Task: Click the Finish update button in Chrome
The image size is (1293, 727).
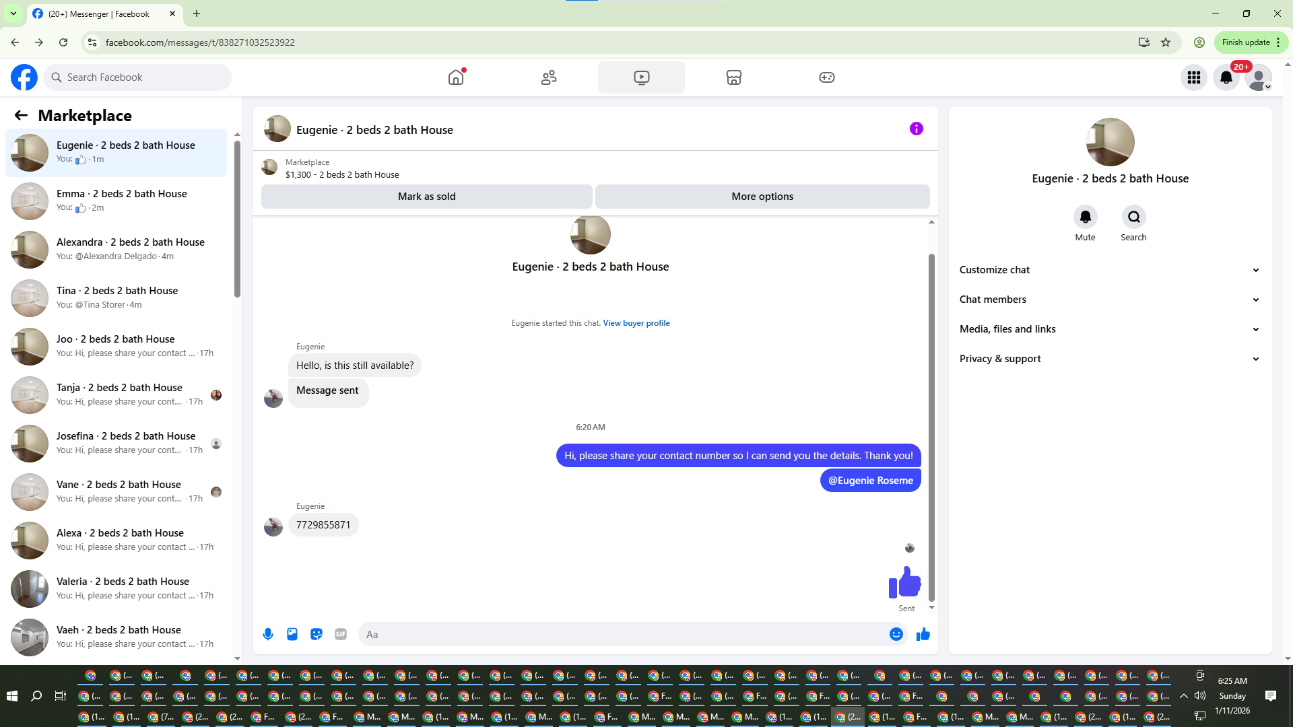Action: click(x=1251, y=42)
